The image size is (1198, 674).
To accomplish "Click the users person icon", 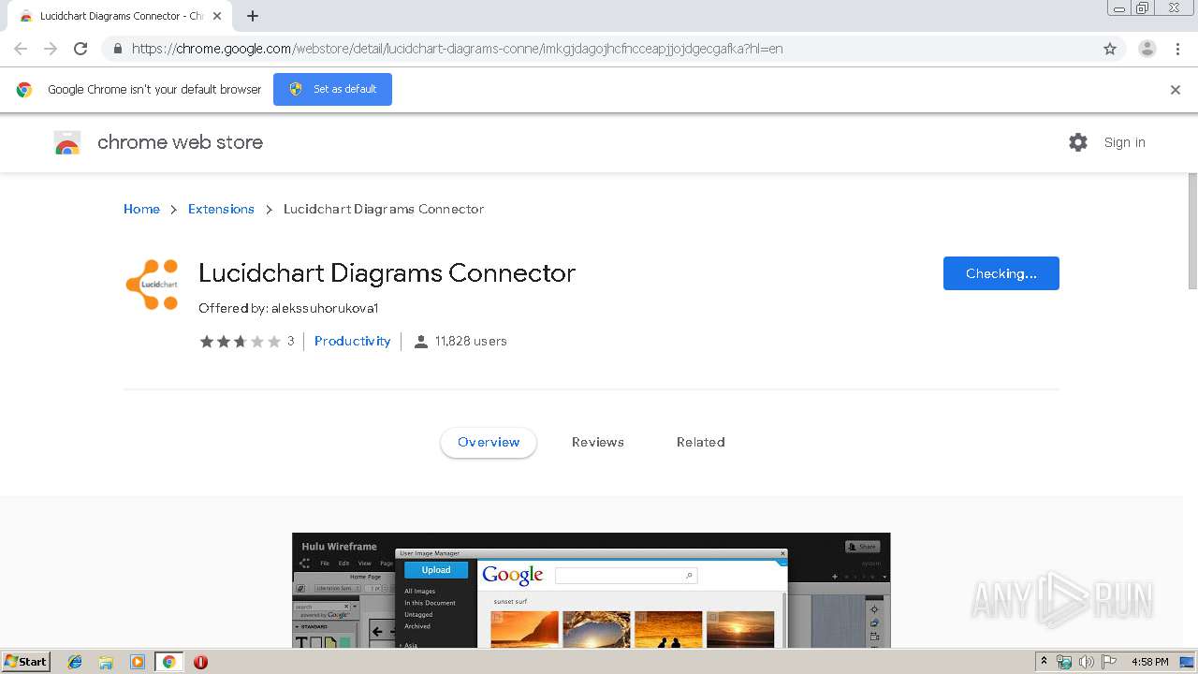I will [x=421, y=342].
